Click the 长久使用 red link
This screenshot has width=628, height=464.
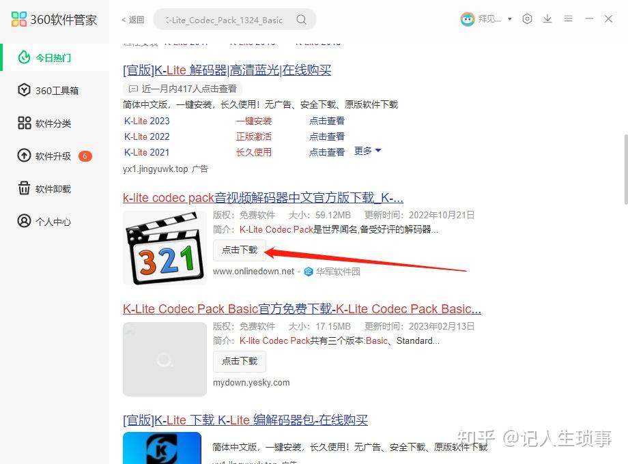(254, 152)
